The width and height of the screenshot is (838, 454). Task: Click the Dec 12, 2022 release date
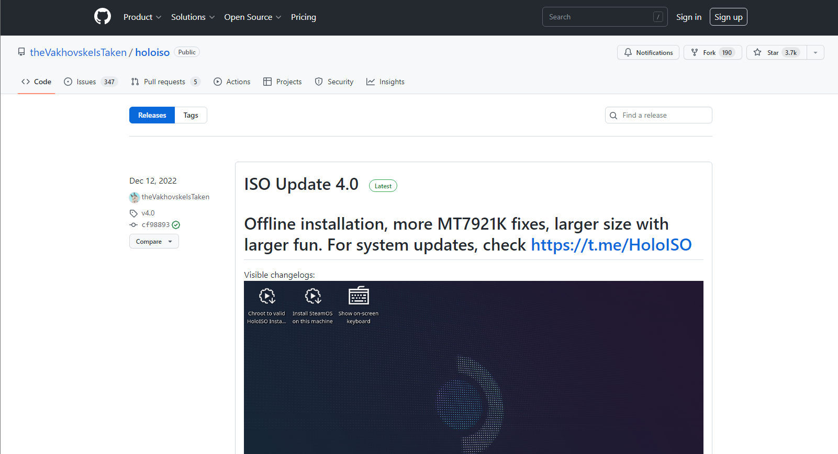point(153,181)
